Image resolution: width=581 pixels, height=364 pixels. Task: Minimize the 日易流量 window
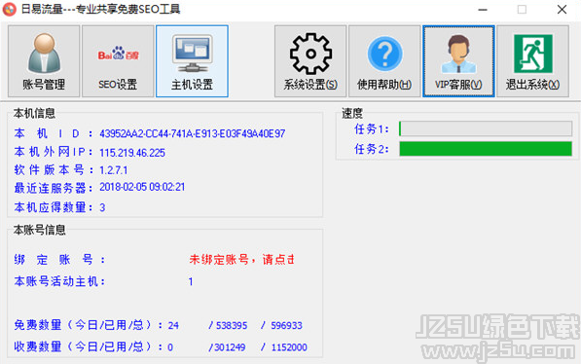tap(483, 10)
